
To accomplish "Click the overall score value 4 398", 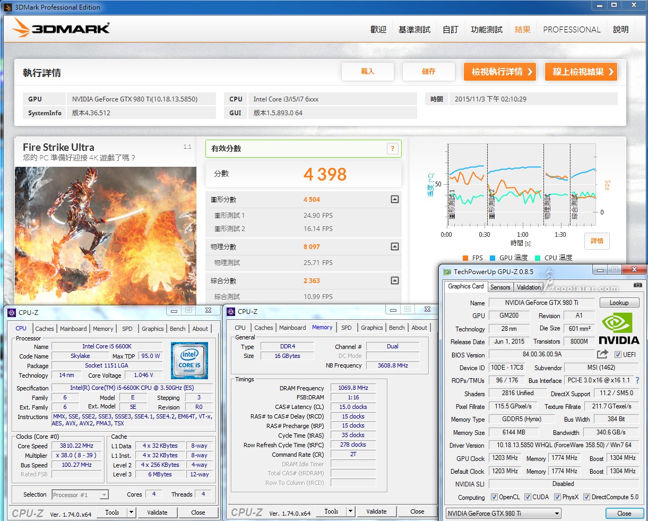I will coord(325,174).
